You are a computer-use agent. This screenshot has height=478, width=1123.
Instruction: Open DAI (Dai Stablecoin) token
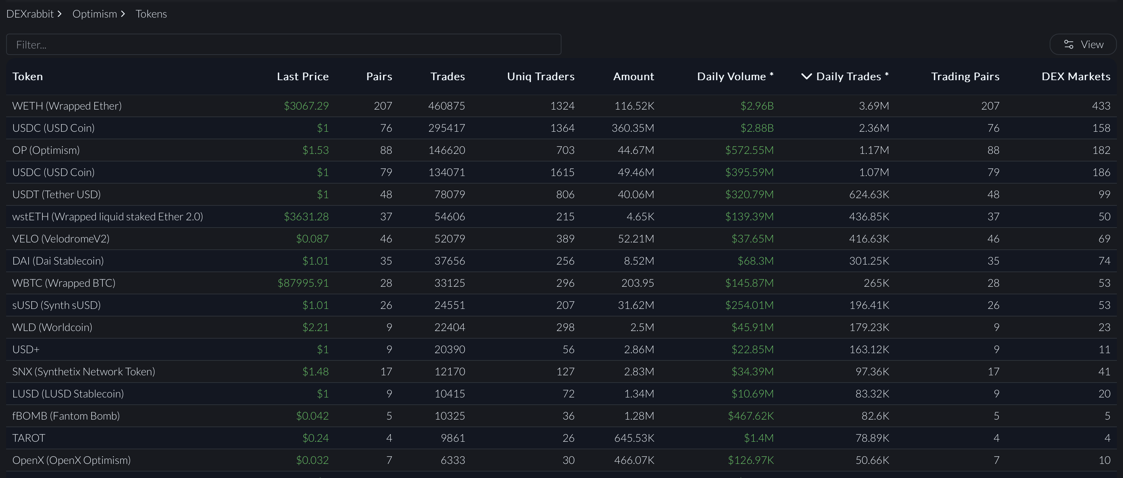pyautogui.click(x=58, y=261)
